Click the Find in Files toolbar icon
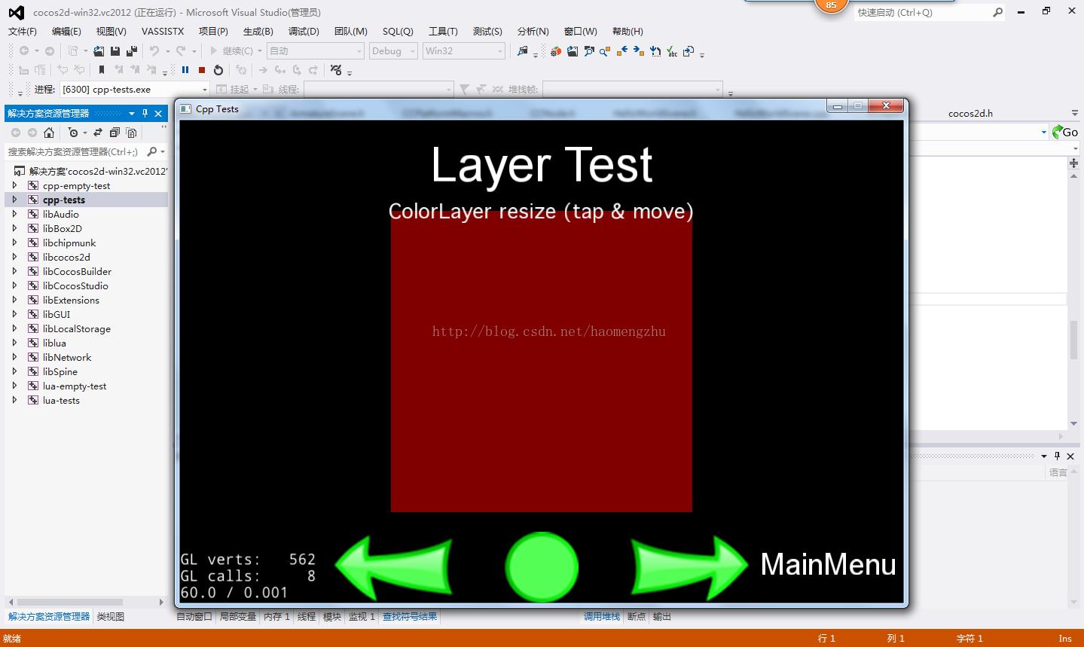This screenshot has height=647, width=1084. pyautogui.click(x=522, y=51)
